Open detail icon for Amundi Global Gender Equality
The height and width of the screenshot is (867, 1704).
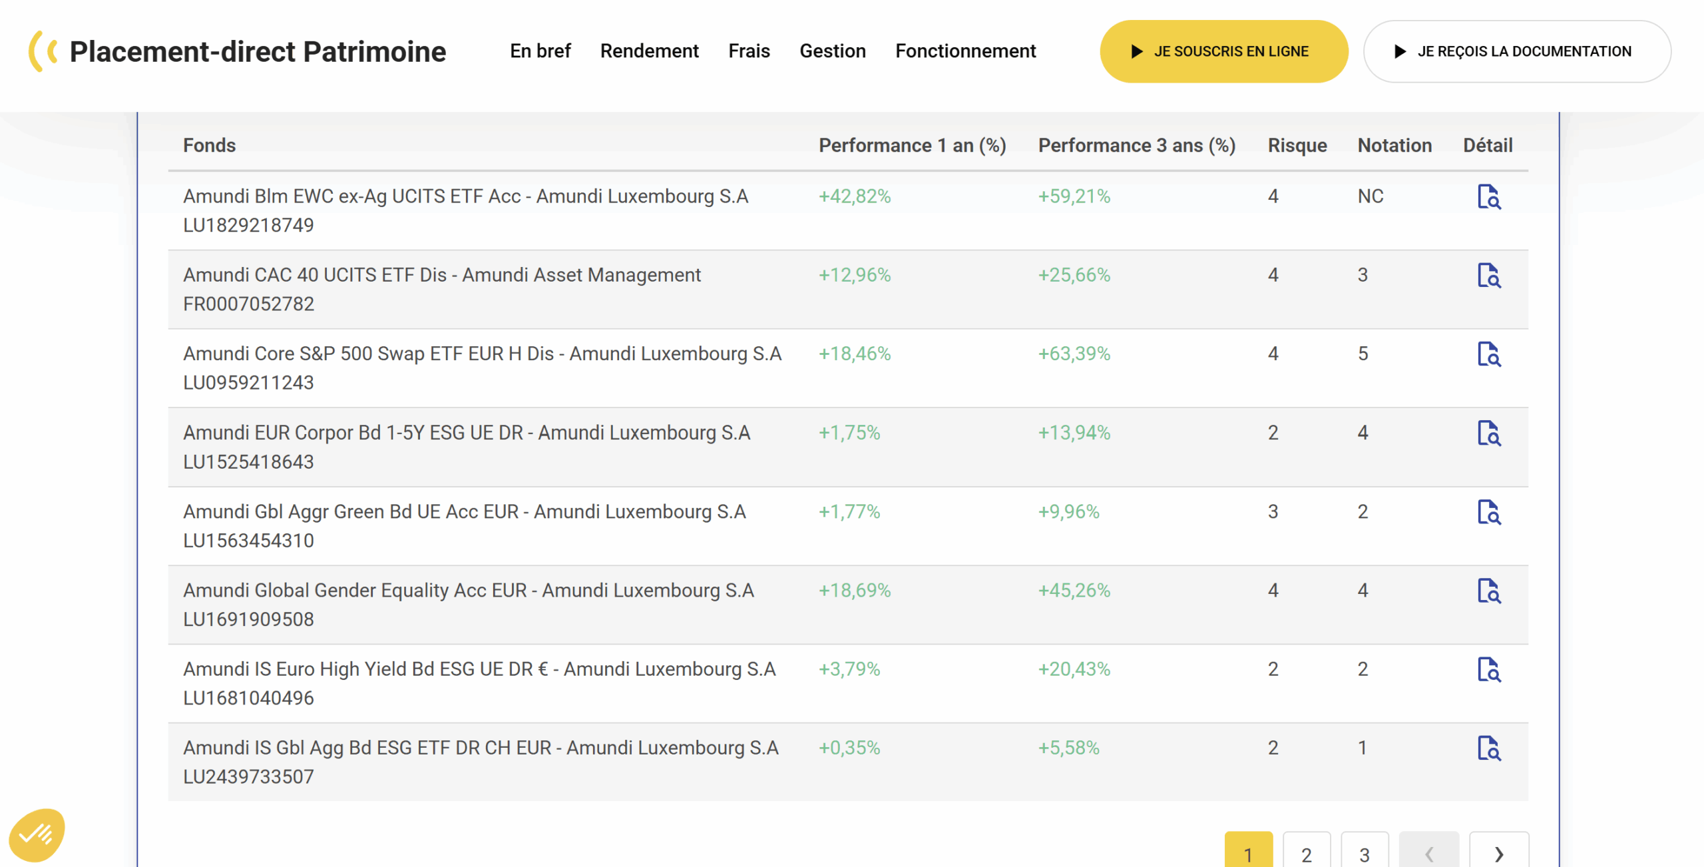[1488, 591]
